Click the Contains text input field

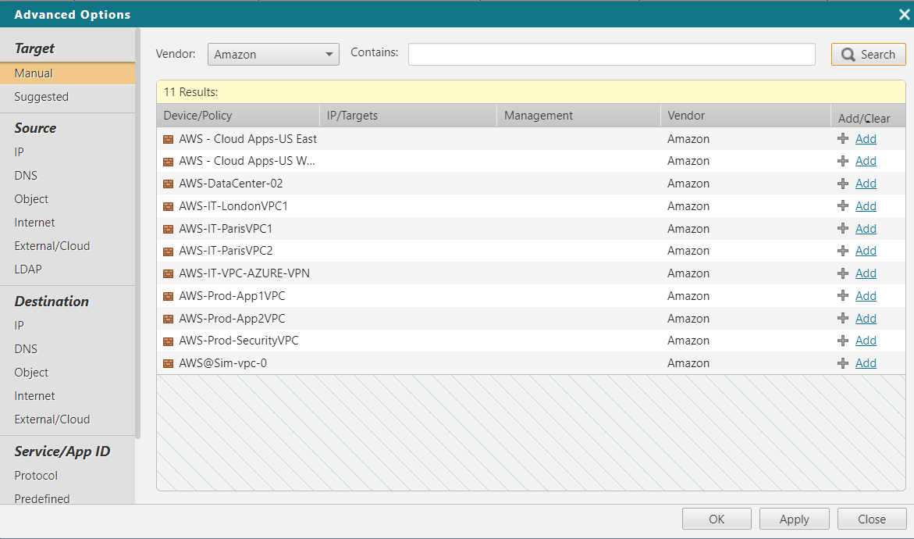click(x=611, y=54)
